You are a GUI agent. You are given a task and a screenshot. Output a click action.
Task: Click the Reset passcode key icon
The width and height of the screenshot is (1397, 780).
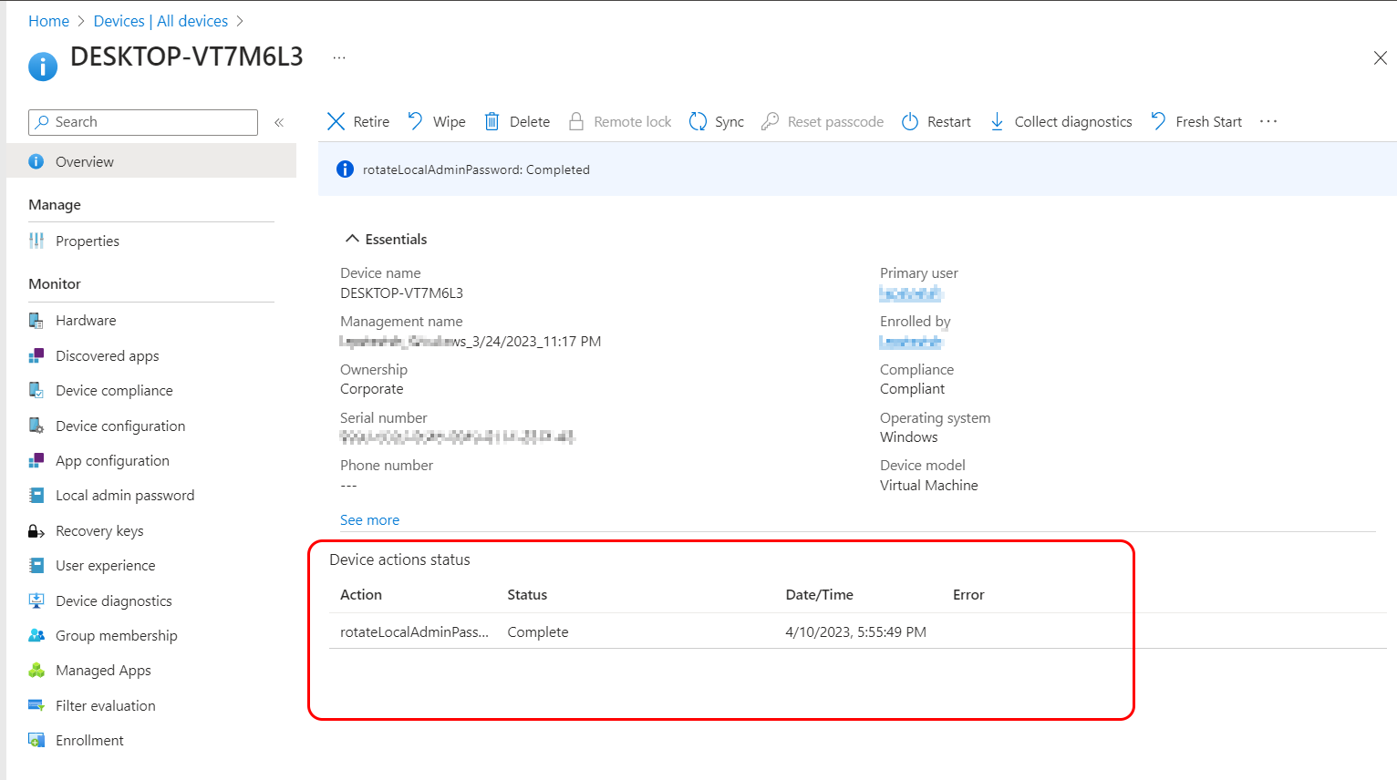click(770, 121)
